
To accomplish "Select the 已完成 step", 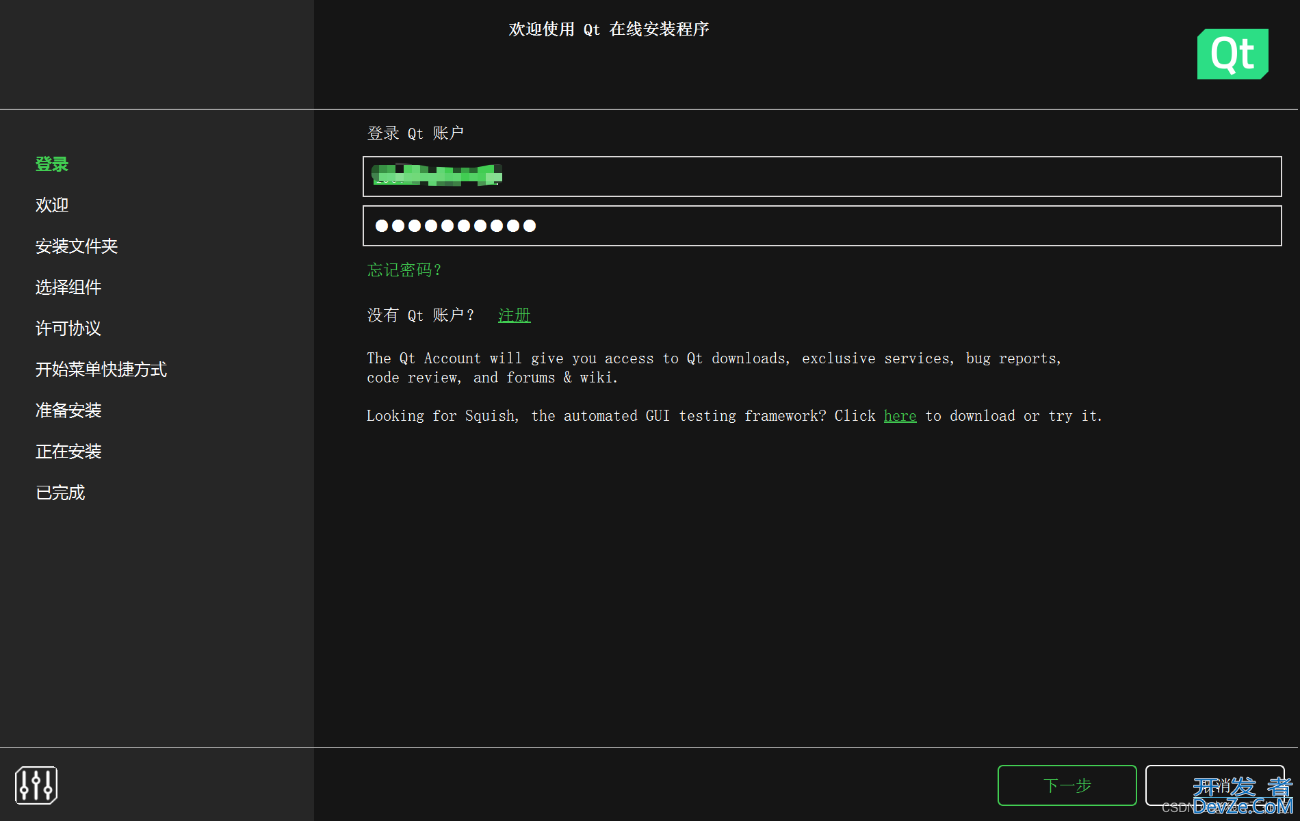I will tap(60, 493).
